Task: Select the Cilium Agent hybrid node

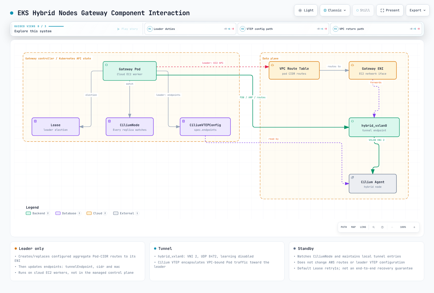Action: [x=373, y=184]
